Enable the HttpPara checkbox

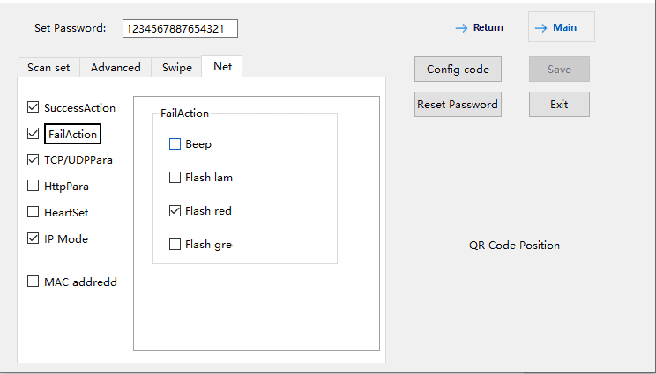tap(34, 186)
